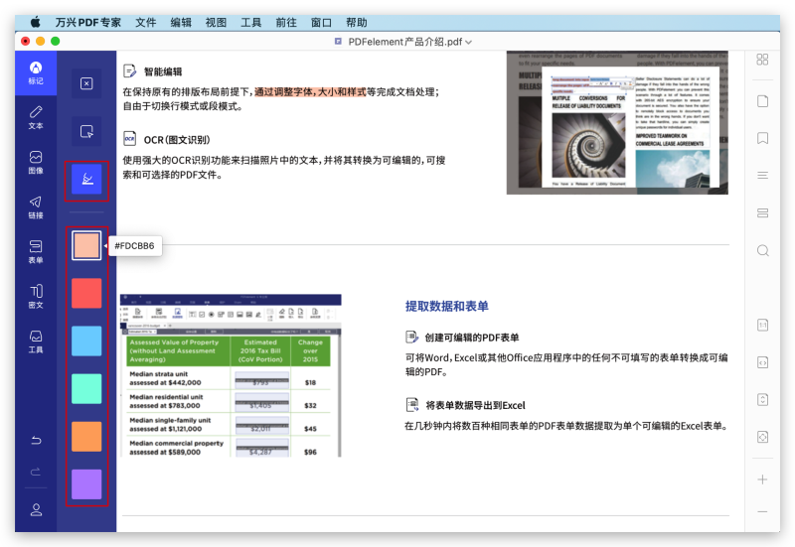The height and width of the screenshot is (547, 795).
Task: Pick the peach #FDCBB6 color swatch
Action: coord(86,245)
